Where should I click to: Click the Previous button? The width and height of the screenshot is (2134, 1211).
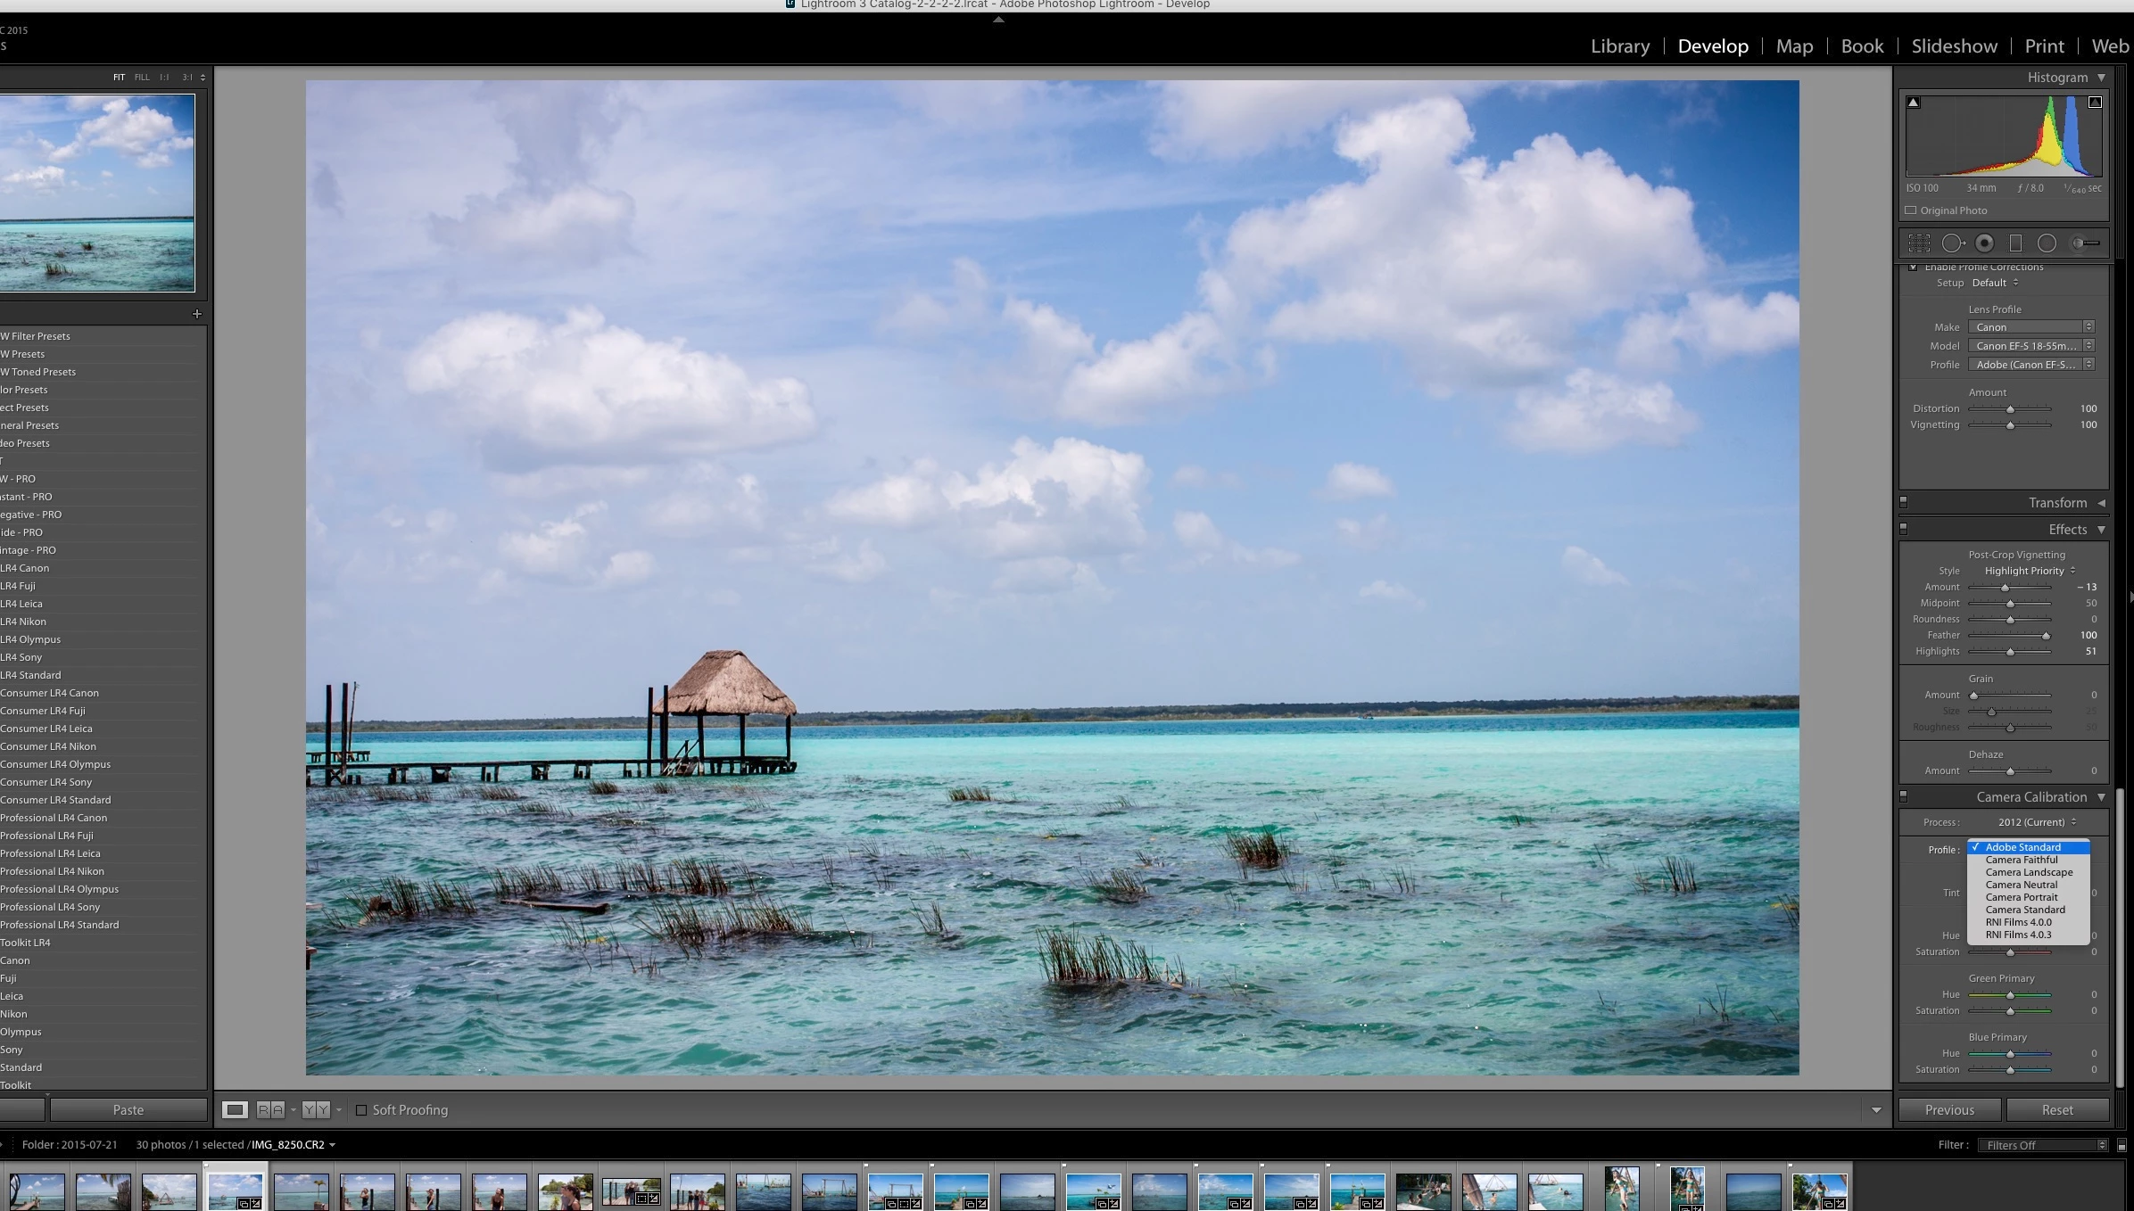[x=1949, y=1109]
